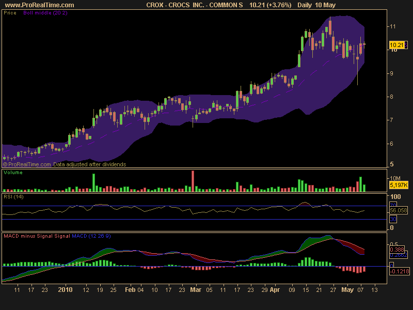Click the -0.1218 histogram value tag

[x=400, y=271]
